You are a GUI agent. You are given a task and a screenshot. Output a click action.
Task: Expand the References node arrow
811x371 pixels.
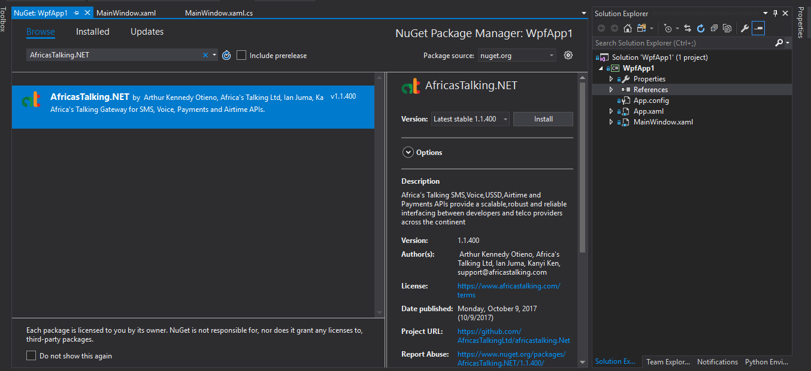click(612, 90)
